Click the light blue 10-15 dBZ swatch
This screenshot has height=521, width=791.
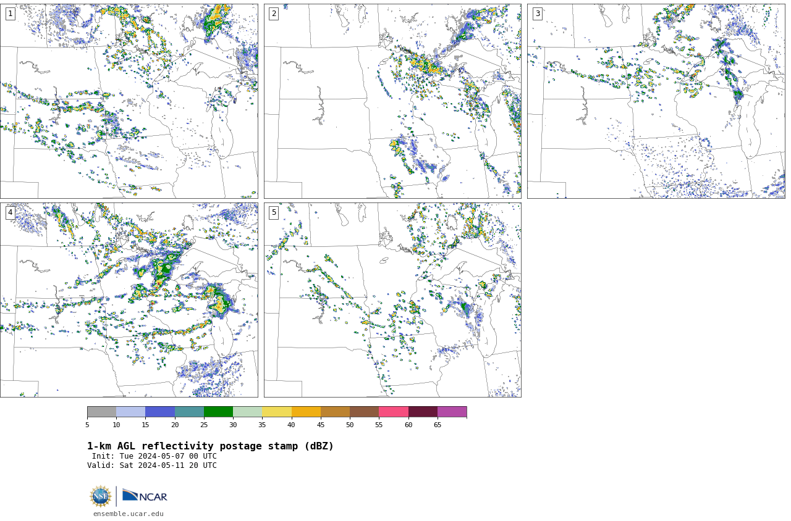pos(130,412)
